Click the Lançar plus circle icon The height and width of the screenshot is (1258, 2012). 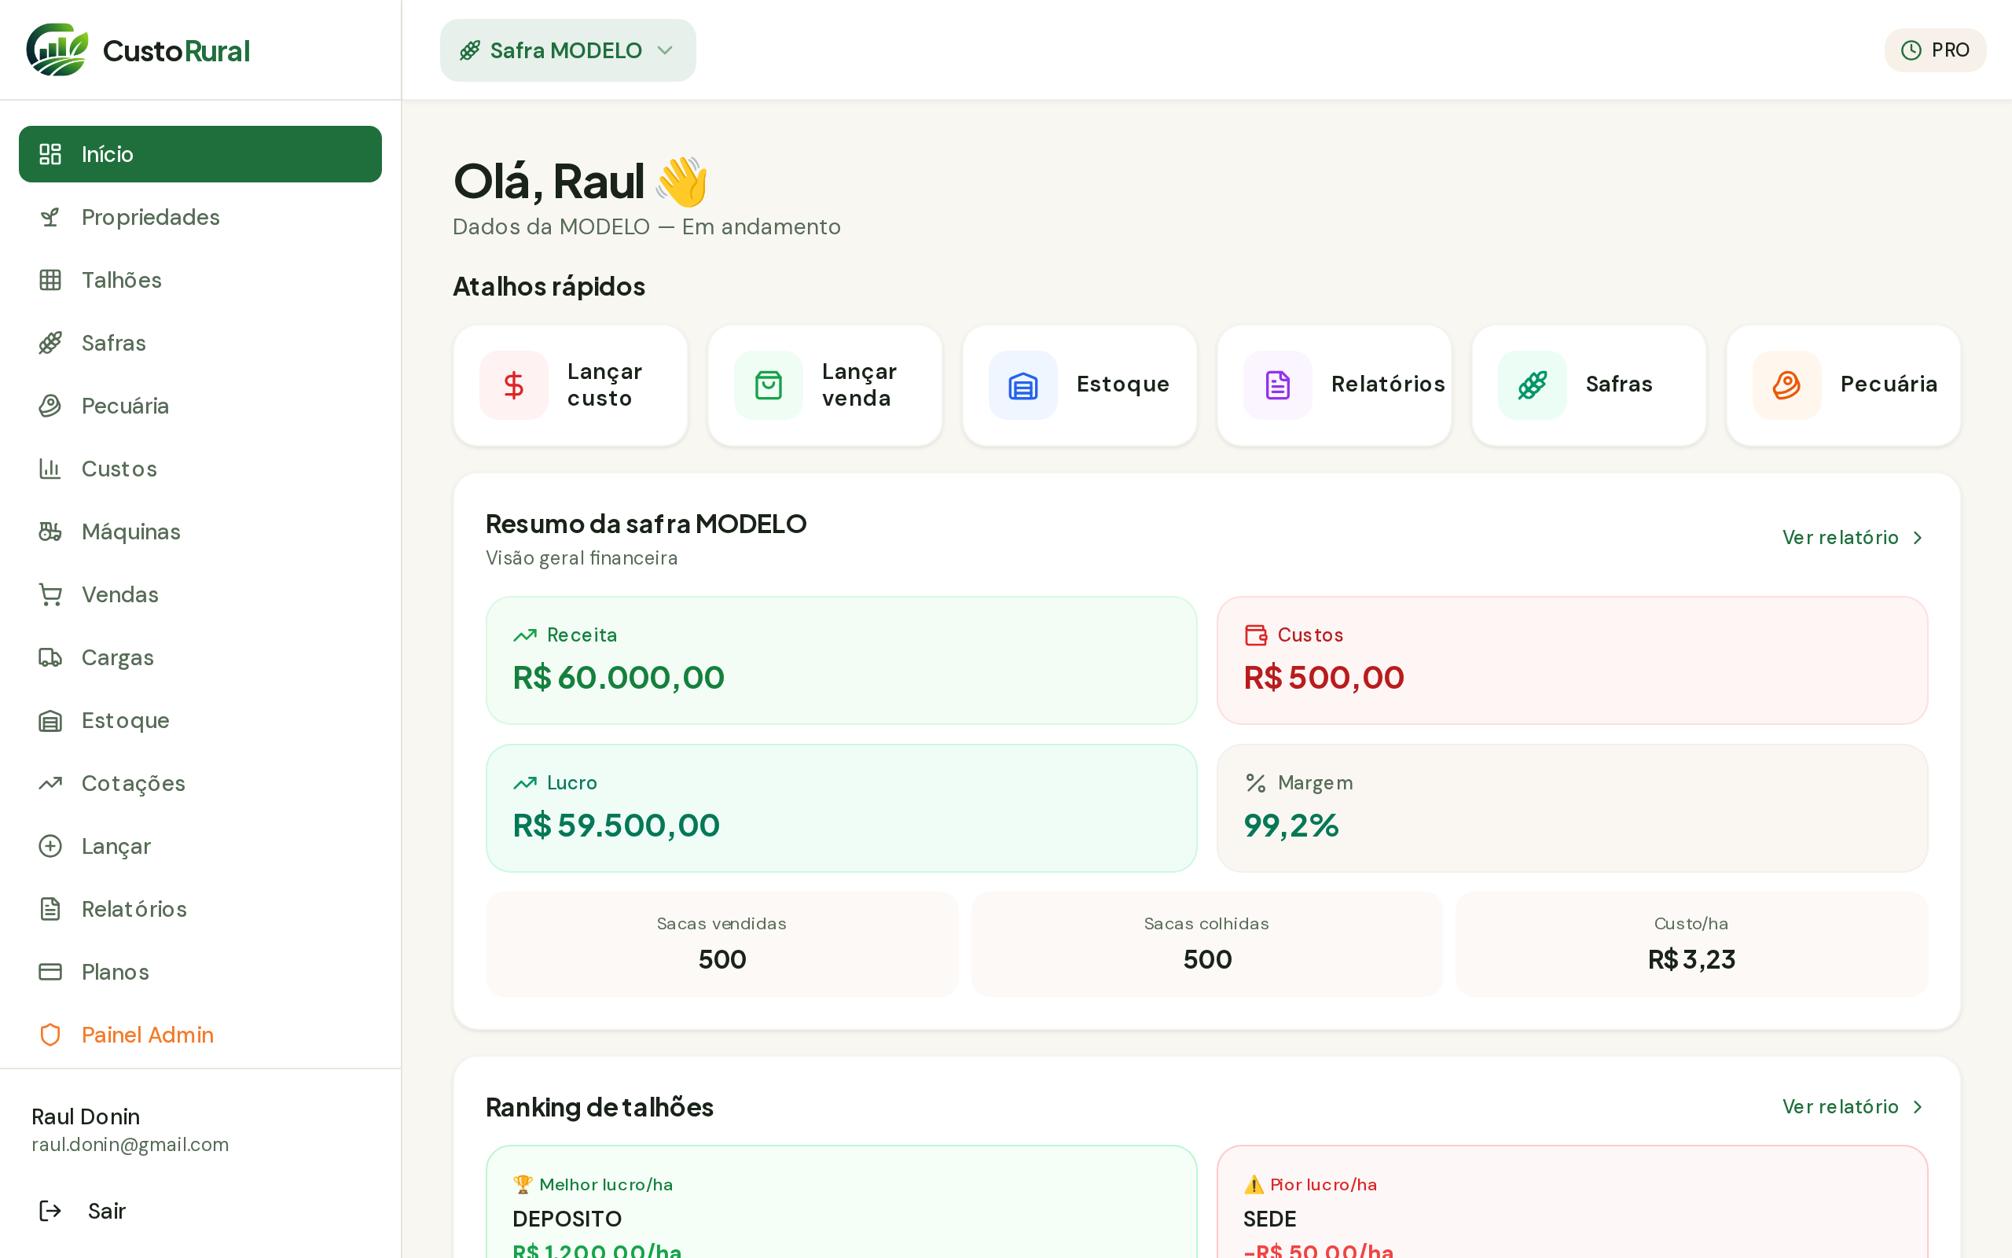click(x=50, y=846)
